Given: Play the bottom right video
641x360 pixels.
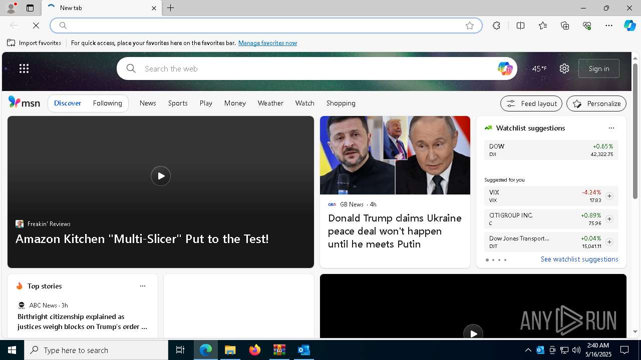Looking at the screenshot, I should click(473, 333).
